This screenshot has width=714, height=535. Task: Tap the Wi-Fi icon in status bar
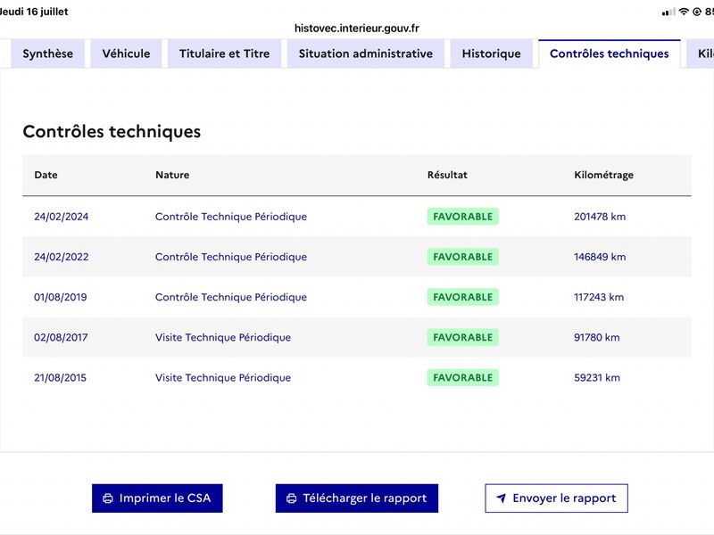[x=684, y=12]
